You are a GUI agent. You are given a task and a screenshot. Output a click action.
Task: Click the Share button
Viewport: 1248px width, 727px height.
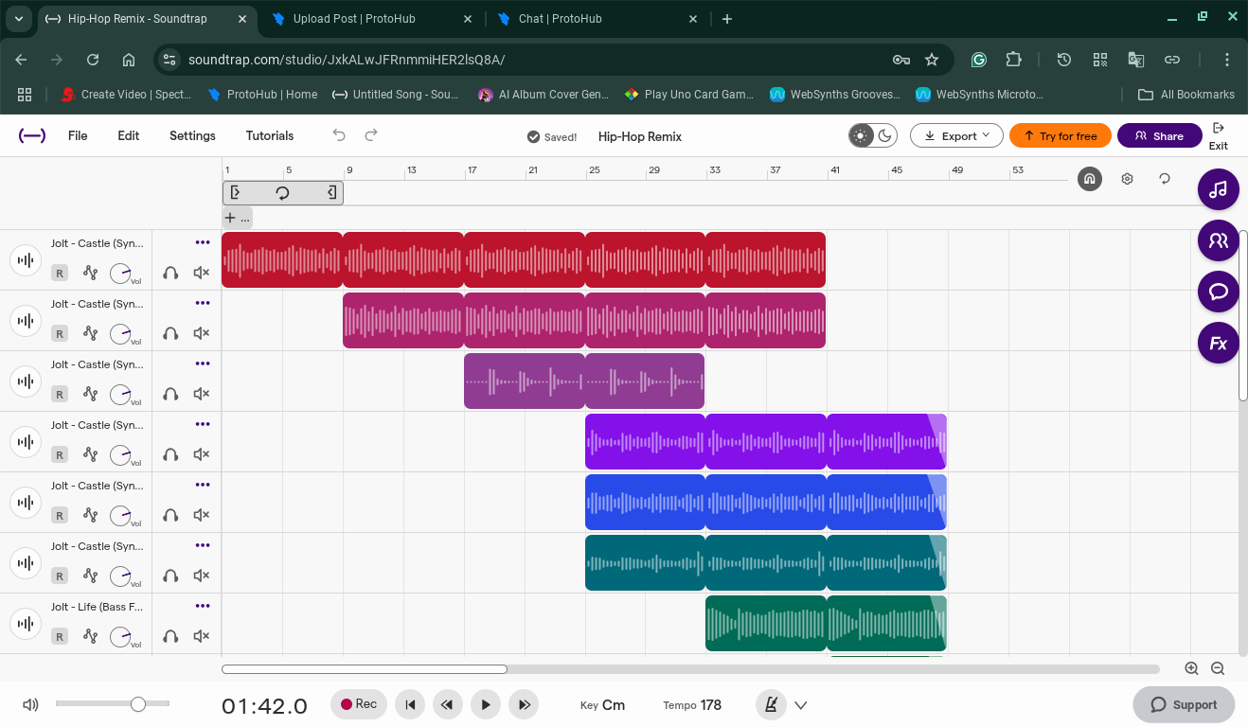tap(1159, 135)
